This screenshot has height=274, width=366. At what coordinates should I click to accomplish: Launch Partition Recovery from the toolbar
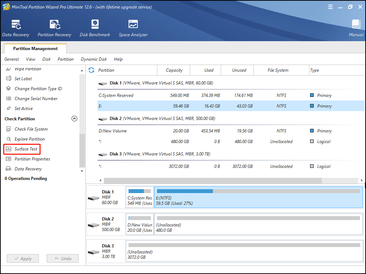(x=54, y=28)
